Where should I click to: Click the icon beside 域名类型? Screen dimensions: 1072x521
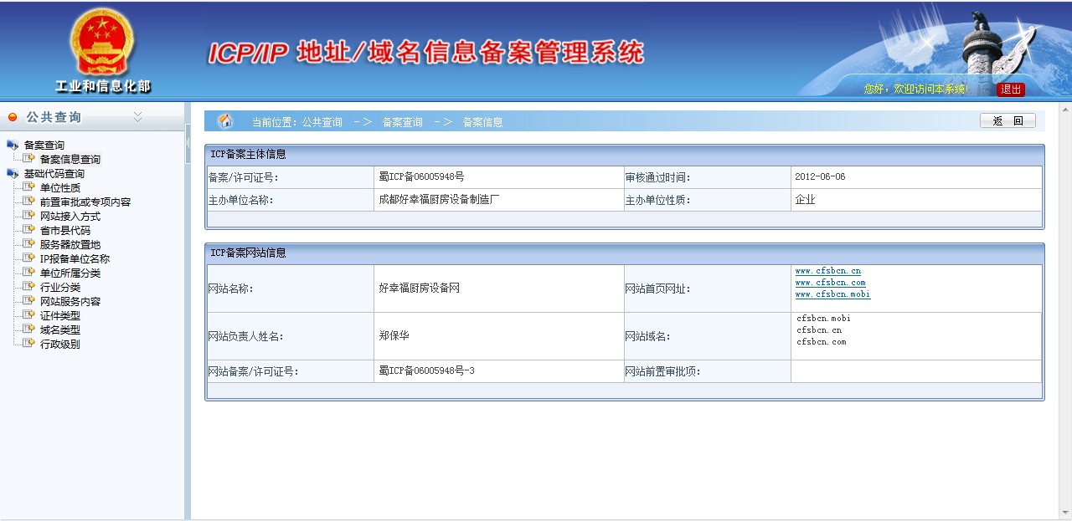click(x=29, y=329)
